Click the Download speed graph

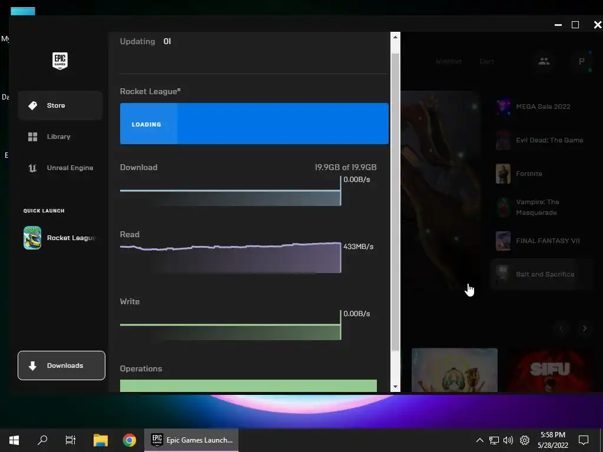230,191
